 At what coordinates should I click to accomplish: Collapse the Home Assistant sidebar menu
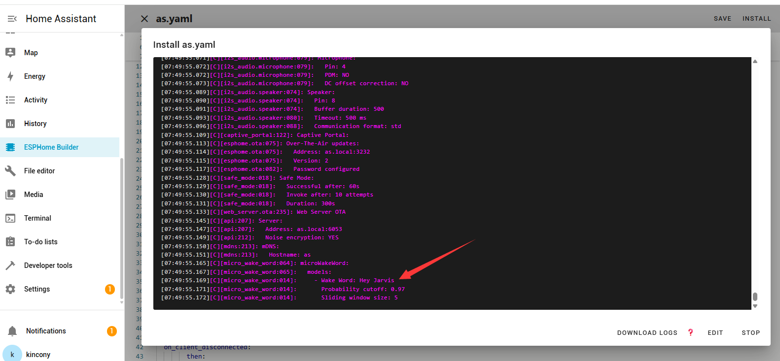point(12,19)
